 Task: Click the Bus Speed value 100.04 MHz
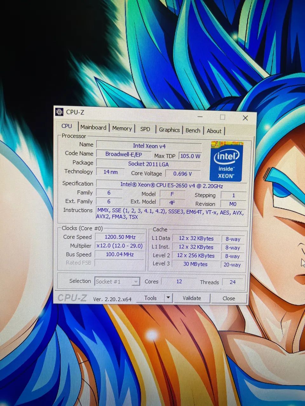[x=120, y=254]
